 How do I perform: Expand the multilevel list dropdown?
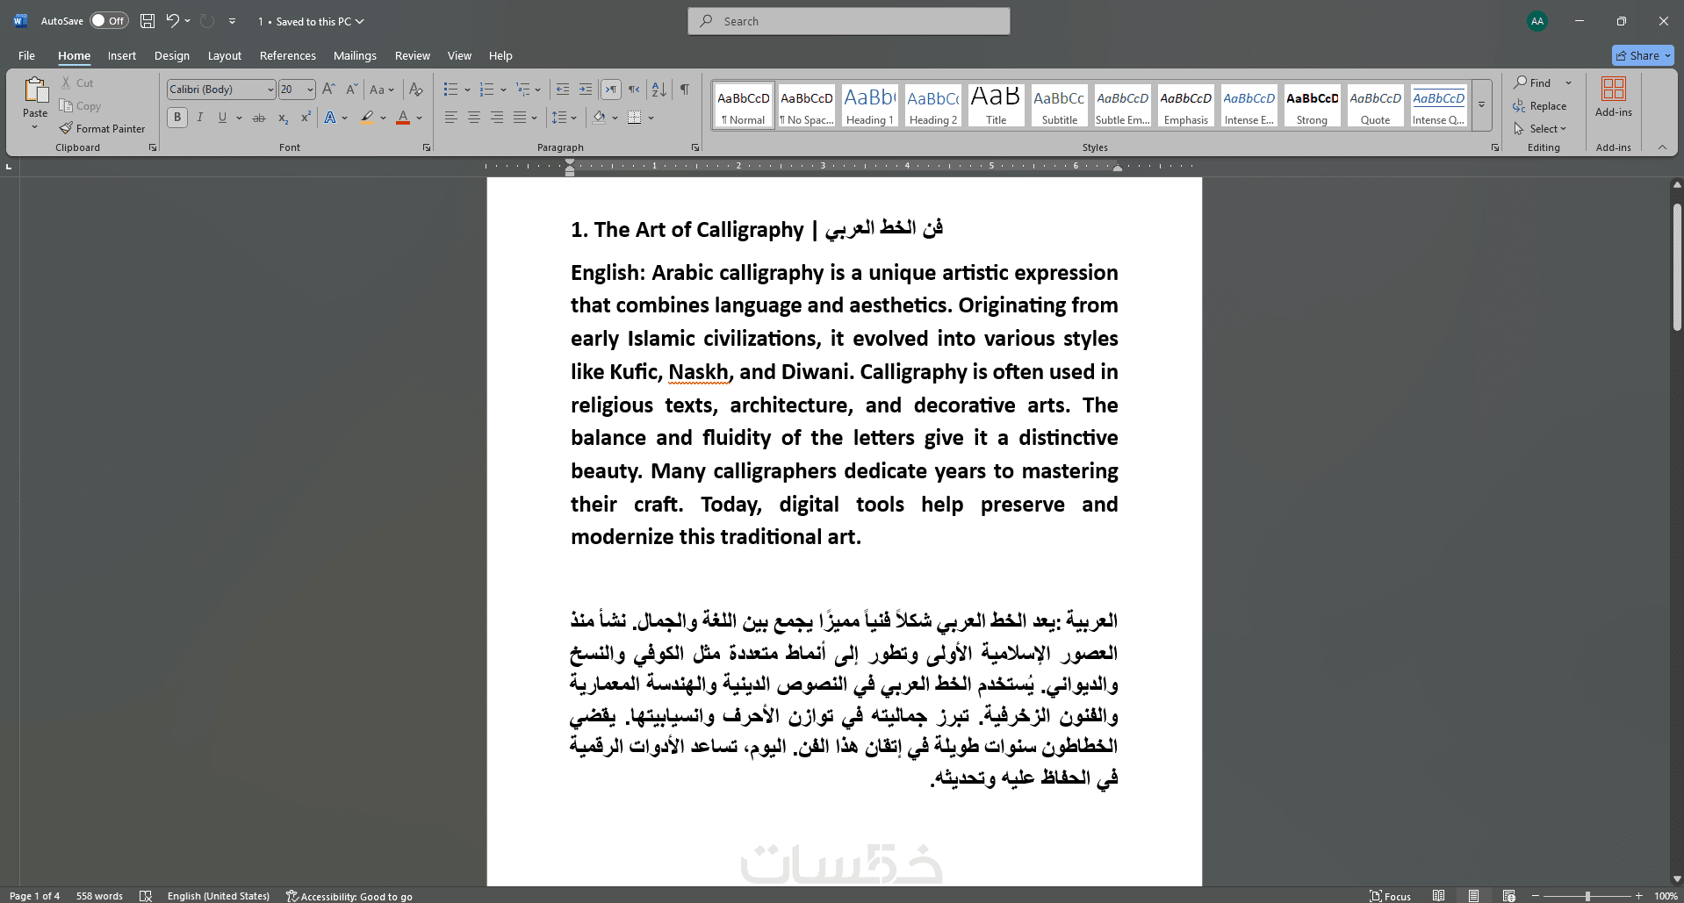[x=537, y=90]
